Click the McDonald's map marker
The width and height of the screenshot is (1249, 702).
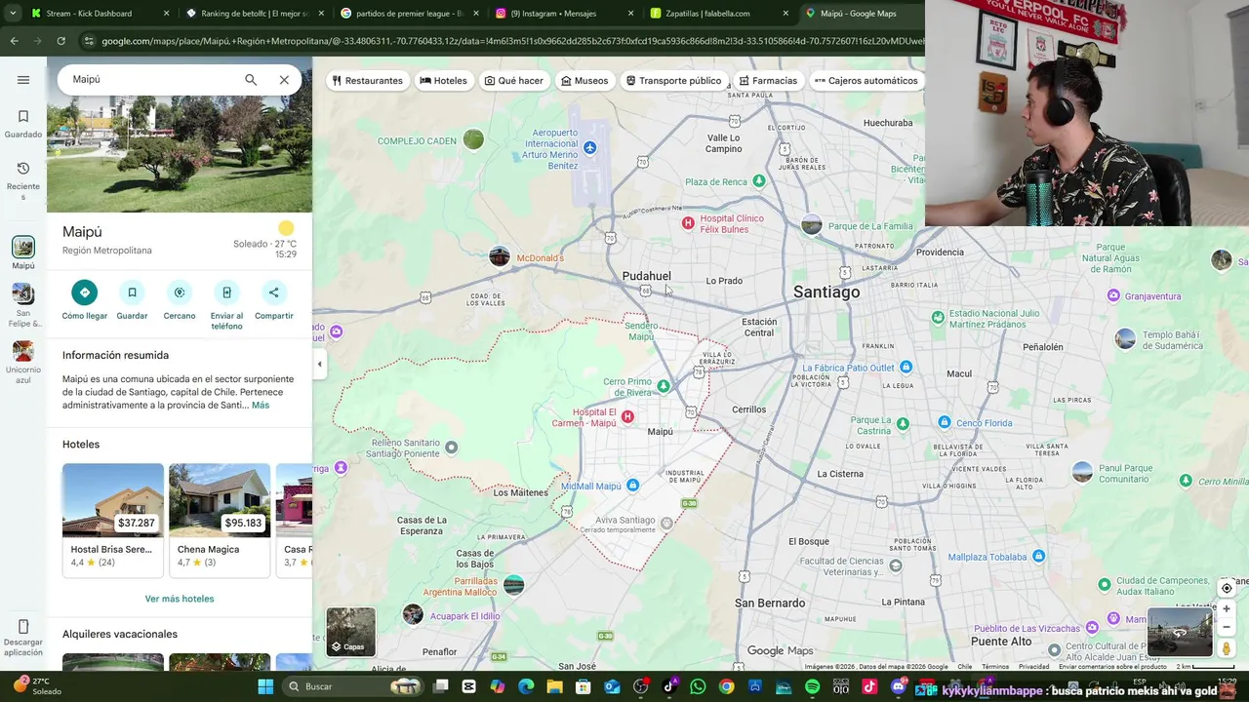[499, 256]
